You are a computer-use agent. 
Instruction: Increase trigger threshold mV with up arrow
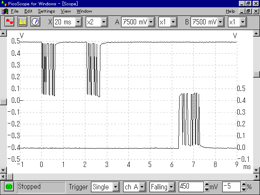207,184
